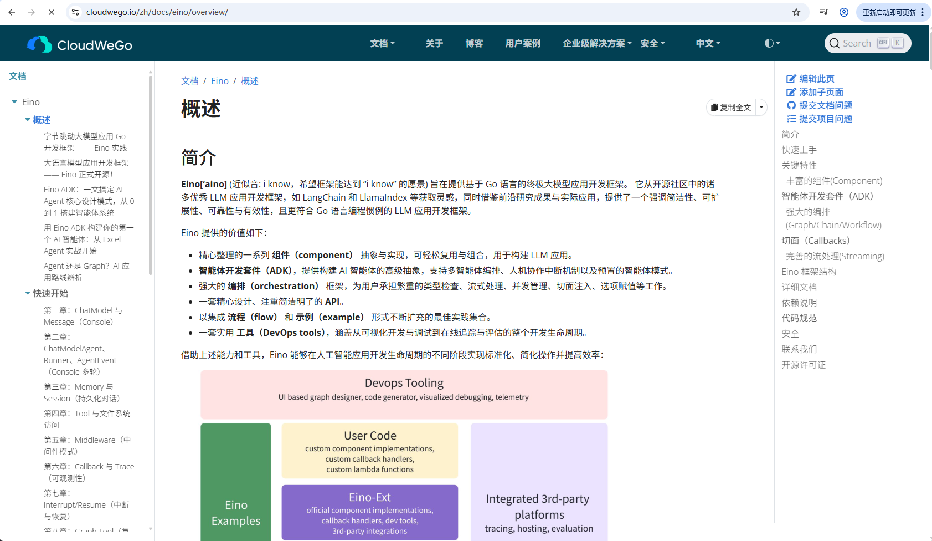Screen dimensions: 932x541
Task: Click 概述 in the breadcrumb
Action: pyautogui.click(x=250, y=81)
